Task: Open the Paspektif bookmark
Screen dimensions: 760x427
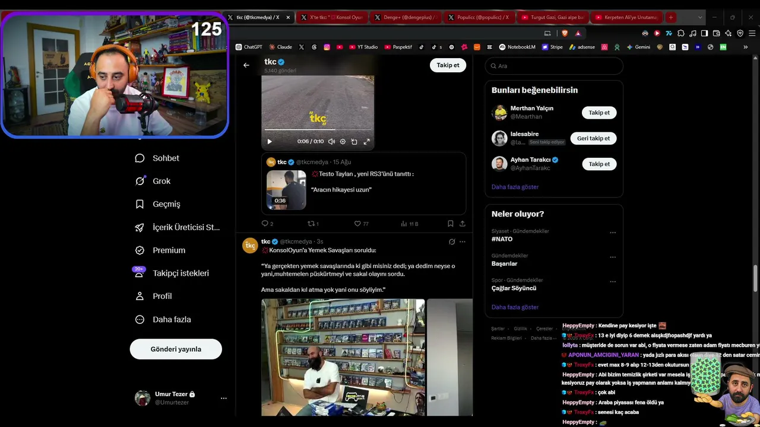Action: coord(398,47)
